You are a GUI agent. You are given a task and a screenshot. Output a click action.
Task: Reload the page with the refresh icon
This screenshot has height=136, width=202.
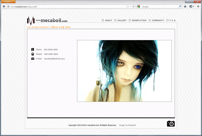click(x=133, y=6)
